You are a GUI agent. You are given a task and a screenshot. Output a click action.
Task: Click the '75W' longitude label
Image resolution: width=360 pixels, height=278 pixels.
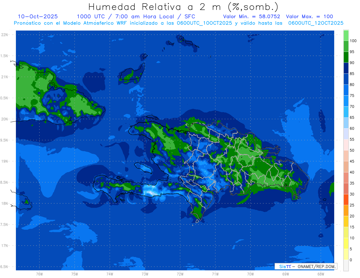pyautogui.click(x=74, y=274)
